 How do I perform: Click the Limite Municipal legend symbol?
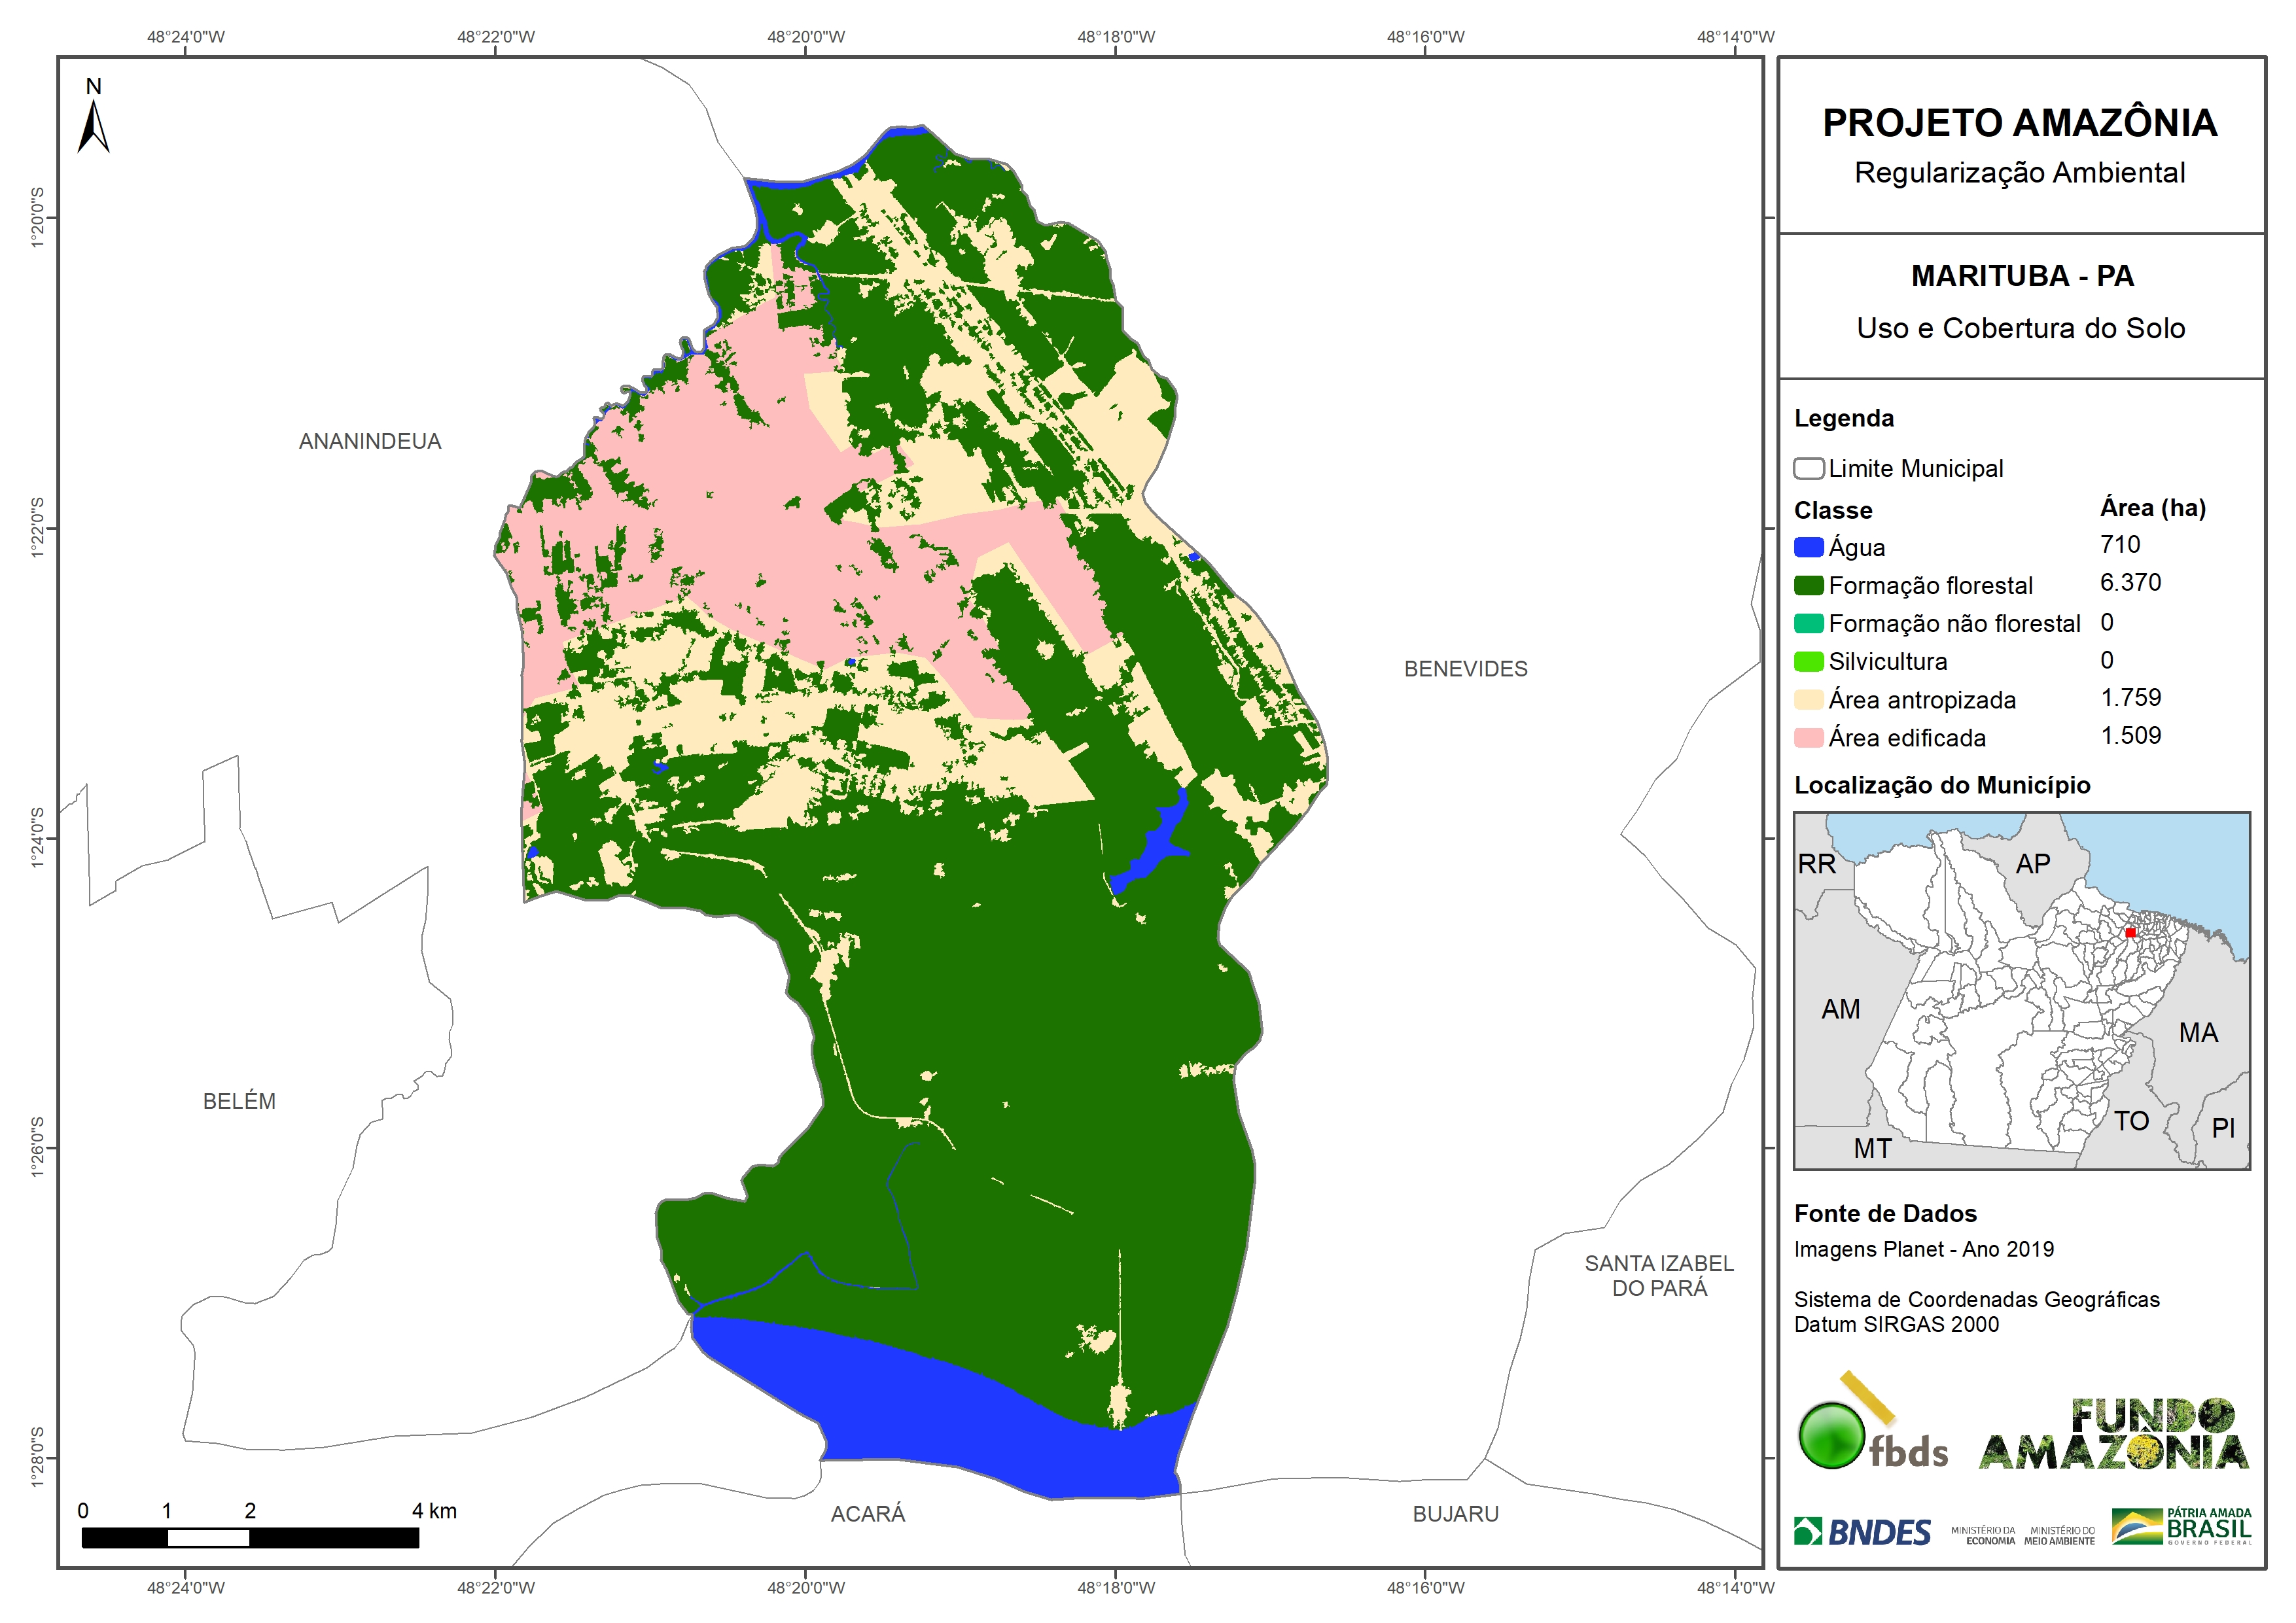coord(1808,468)
